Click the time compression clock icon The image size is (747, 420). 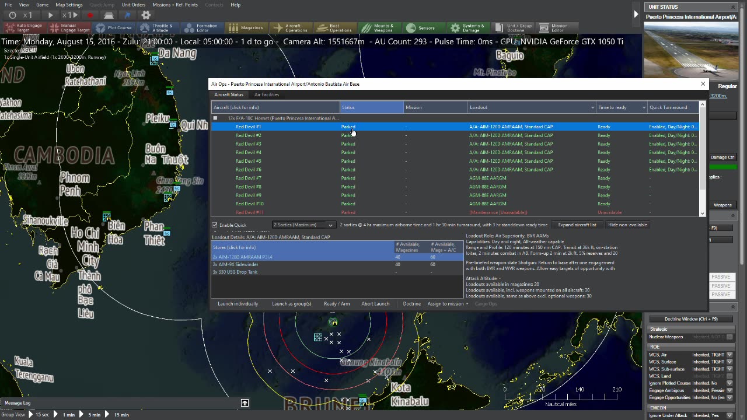[x=13, y=15]
